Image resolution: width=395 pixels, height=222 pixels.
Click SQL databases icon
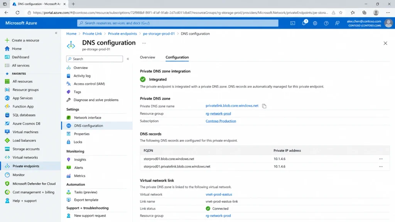point(7,115)
